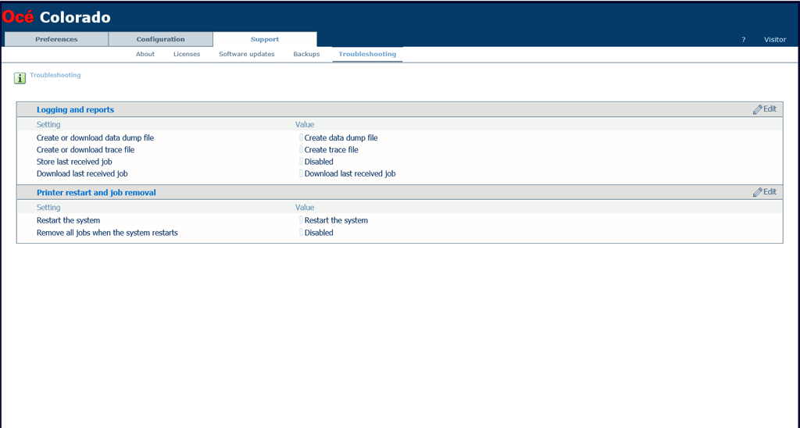The image size is (800, 428).
Task: Go to the Licenses subtab
Action: click(x=187, y=54)
